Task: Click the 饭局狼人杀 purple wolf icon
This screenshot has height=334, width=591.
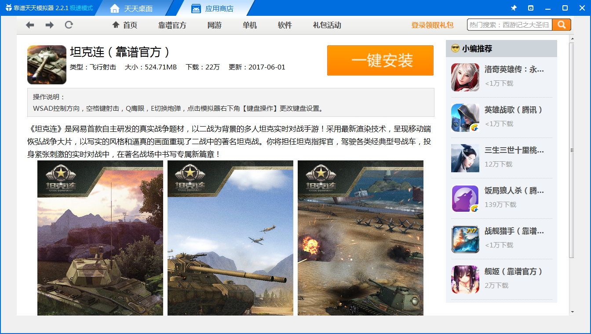Action: 465,198
